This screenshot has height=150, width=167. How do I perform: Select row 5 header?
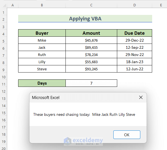click(x=3, y=41)
